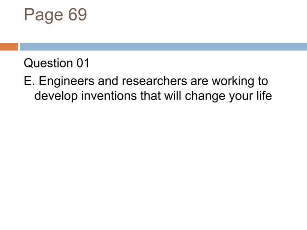The image size is (307, 230).
Task: Click the '01' in Question heading
Action: tap(83, 63)
